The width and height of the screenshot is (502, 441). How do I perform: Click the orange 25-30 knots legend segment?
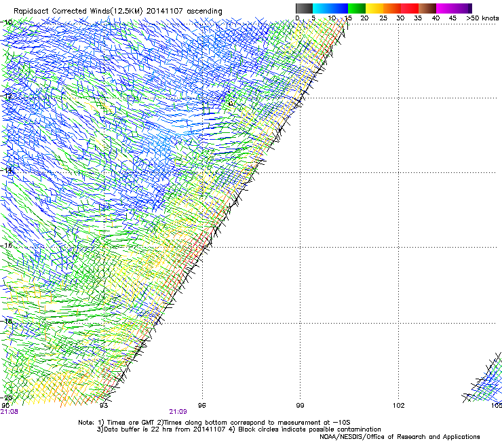392,8
